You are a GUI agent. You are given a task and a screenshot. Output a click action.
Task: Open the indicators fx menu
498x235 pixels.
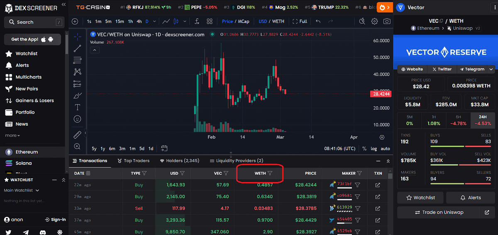pos(197,21)
